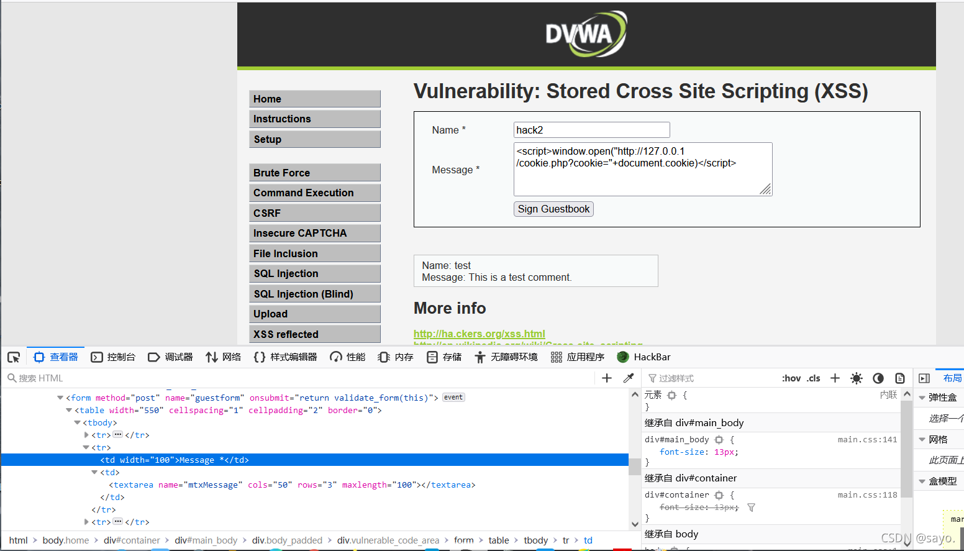
Task: Open the Accessibility (无障碍环境) tab
Action: (x=506, y=357)
